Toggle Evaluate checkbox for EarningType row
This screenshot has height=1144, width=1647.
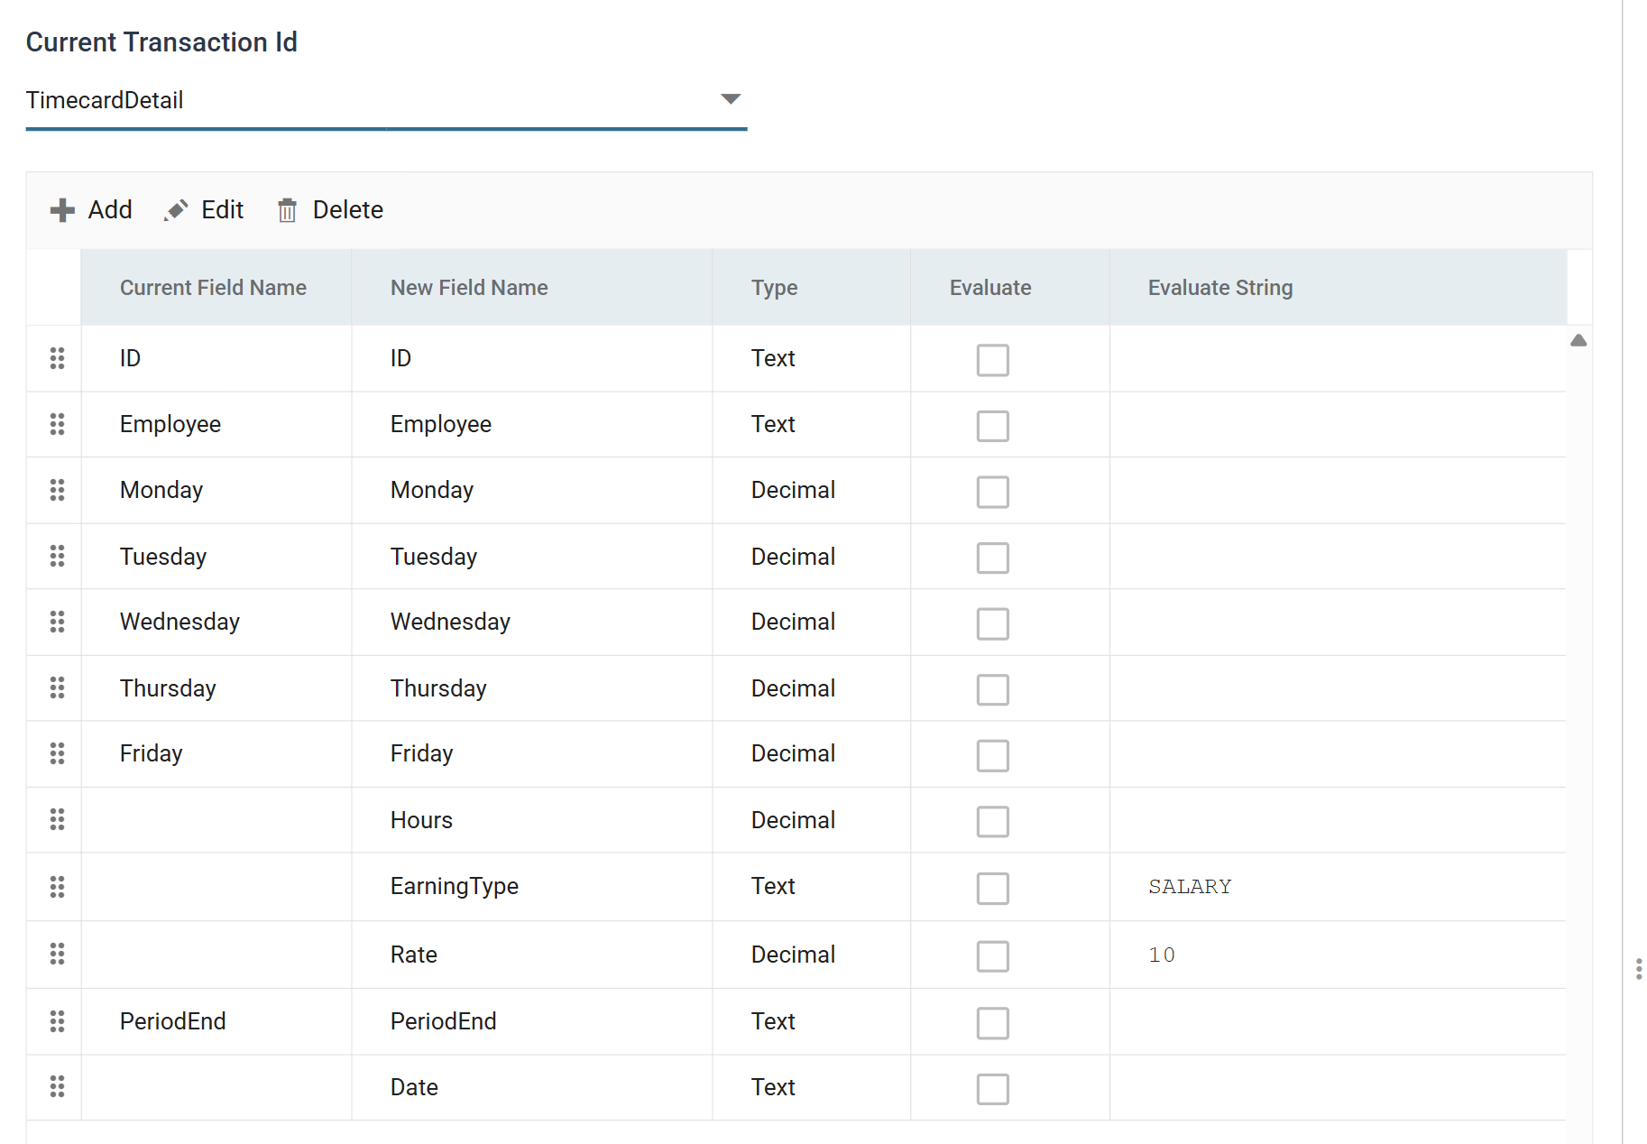tap(992, 888)
